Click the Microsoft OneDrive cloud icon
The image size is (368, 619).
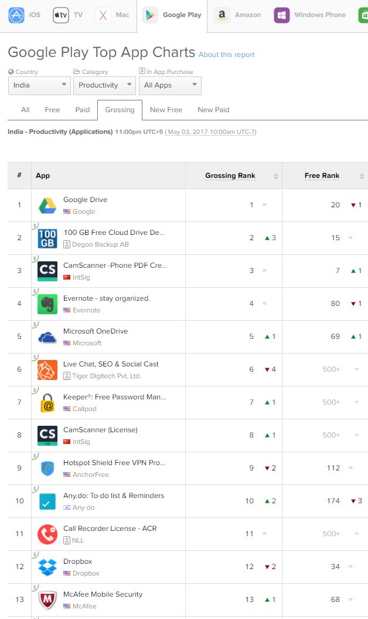47,337
